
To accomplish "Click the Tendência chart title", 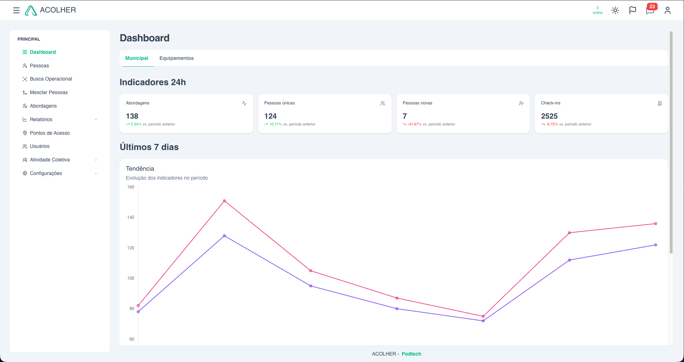I will pos(140,169).
